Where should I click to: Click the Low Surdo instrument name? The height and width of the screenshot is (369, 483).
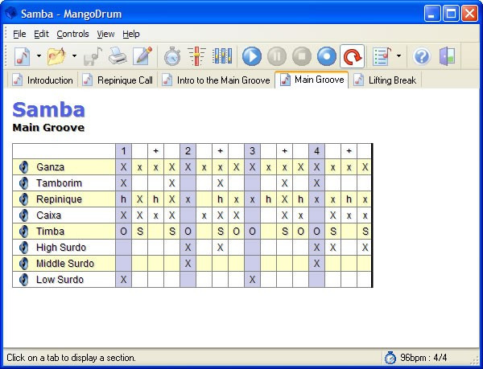click(60, 280)
